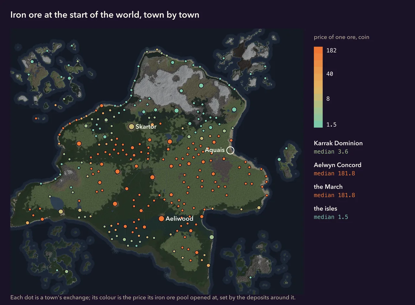Click 'median 181.8' under Aelwyn Concord
The height and width of the screenshot is (305, 415).
pos(334,173)
